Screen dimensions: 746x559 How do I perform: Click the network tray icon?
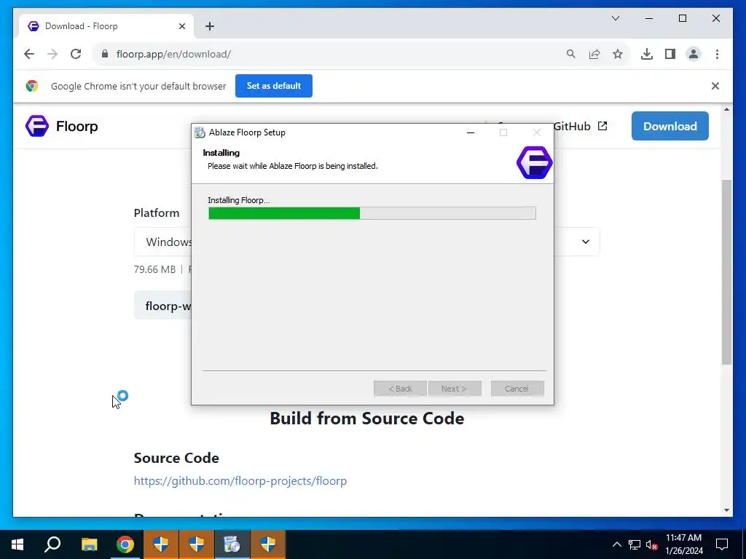pos(635,544)
